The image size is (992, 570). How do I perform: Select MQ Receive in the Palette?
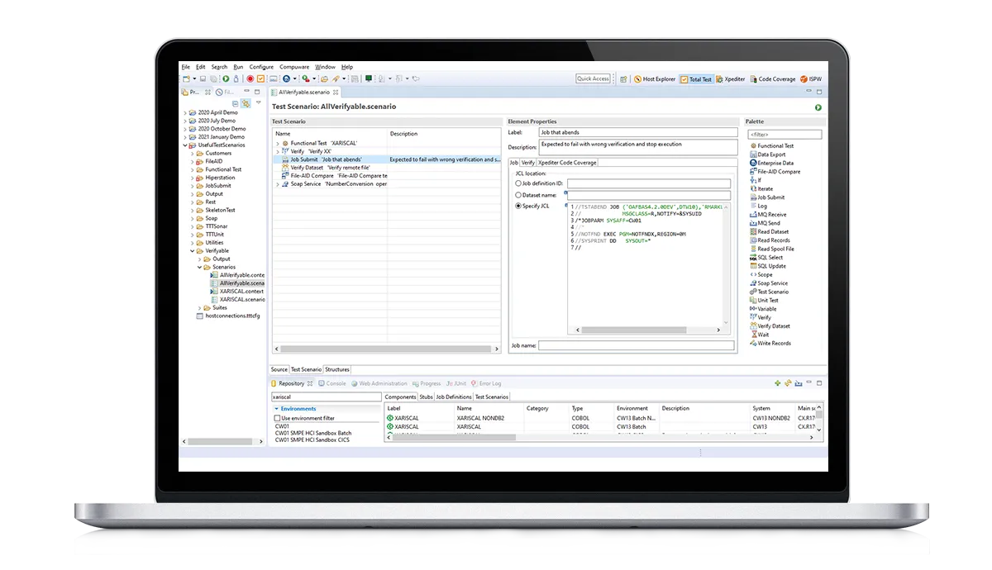click(768, 215)
